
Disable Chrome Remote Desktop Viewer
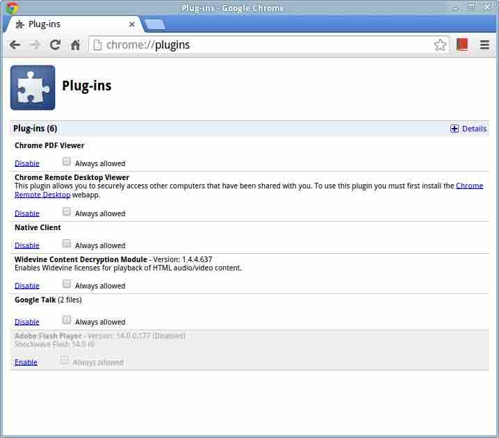coord(26,213)
